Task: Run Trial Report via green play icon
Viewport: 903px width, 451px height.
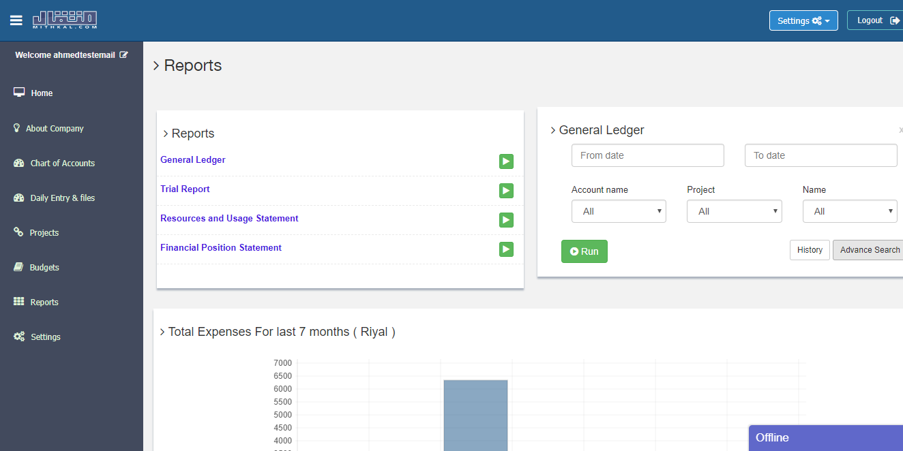Action: [x=506, y=191]
